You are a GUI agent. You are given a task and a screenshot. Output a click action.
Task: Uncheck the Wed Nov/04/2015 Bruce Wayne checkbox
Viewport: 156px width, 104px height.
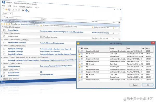tap(82, 77)
